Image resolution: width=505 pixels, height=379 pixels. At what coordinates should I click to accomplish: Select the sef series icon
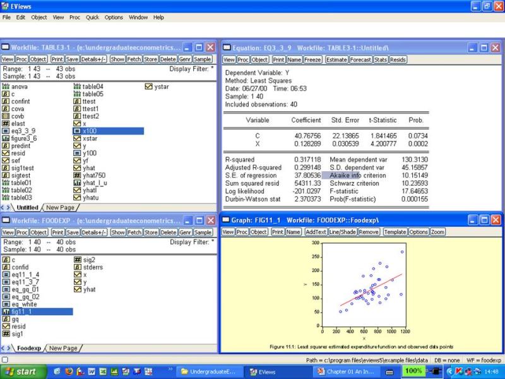[6, 160]
